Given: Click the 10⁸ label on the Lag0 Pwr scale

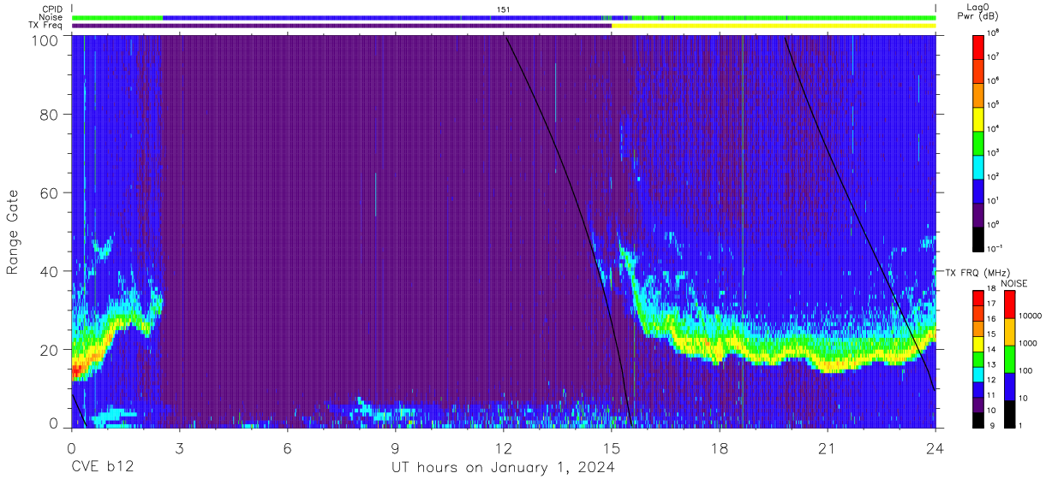Looking at the screenshot, I should [x=994, y=32].
